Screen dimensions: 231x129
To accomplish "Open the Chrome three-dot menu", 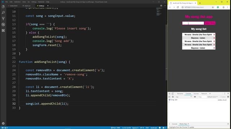I will [227, 7].
